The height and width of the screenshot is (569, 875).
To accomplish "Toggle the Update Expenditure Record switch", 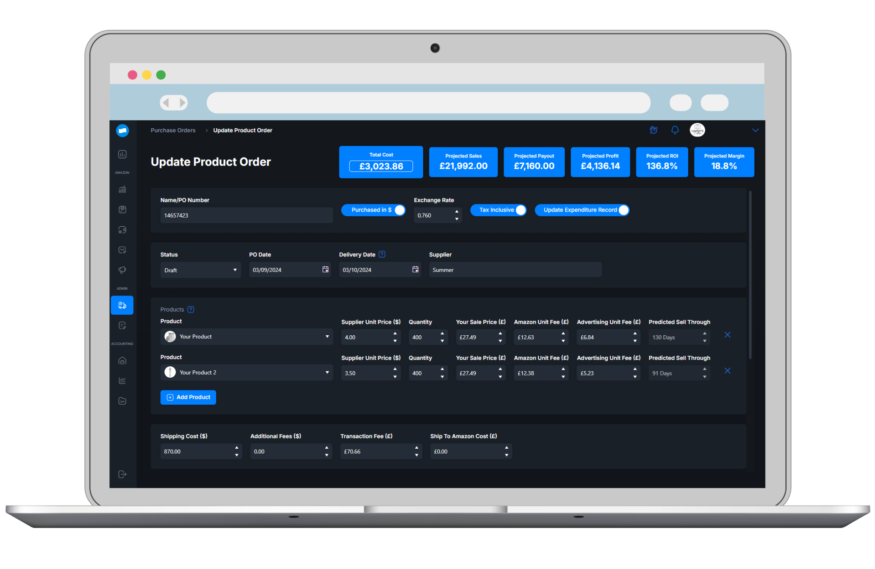I will (x=582, y=210).
